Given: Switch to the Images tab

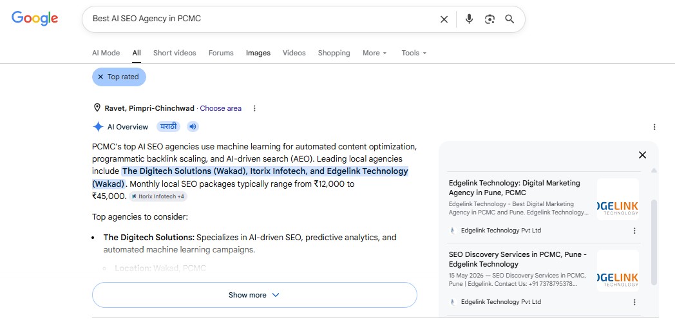Looking at the screenshot, I should click(x=258, y=53).
